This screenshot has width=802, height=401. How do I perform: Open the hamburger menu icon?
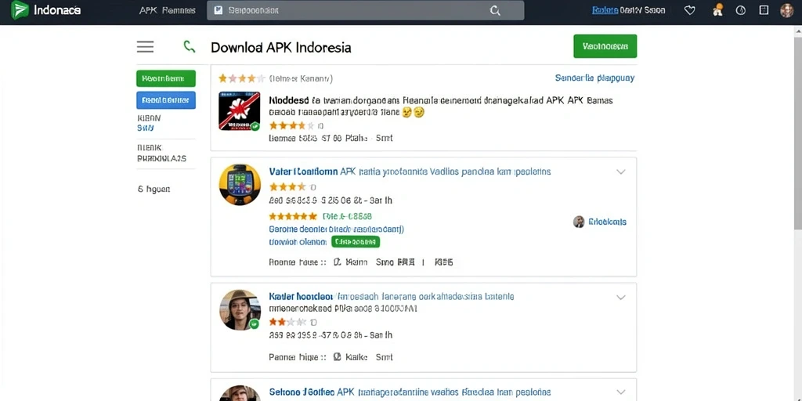click(145, 47)
